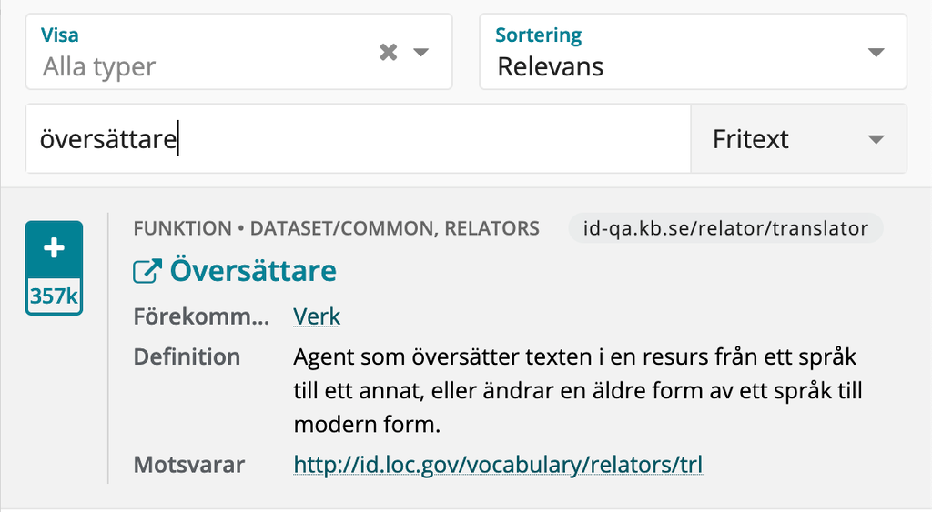The image size is (932, 512).
Task: Click the Fritext label text
Action: click(x=750, y=139)
